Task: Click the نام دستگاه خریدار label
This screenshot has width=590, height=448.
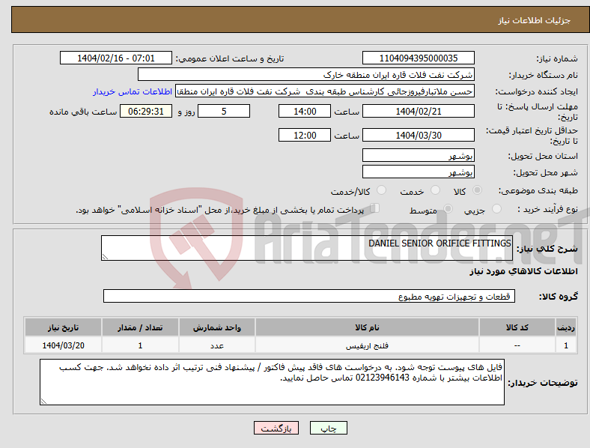Action: click(544, 76)
